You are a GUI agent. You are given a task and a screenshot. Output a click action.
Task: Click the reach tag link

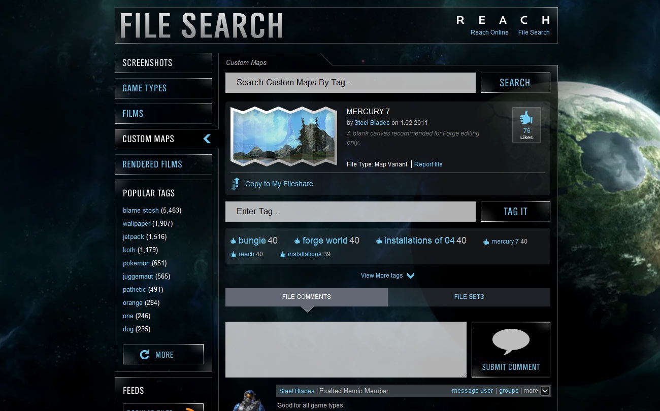(x=246, y=254)
